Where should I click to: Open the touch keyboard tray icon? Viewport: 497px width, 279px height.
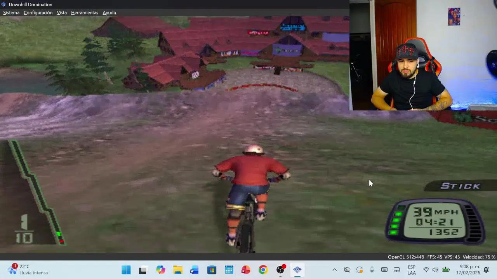point(384,270)
